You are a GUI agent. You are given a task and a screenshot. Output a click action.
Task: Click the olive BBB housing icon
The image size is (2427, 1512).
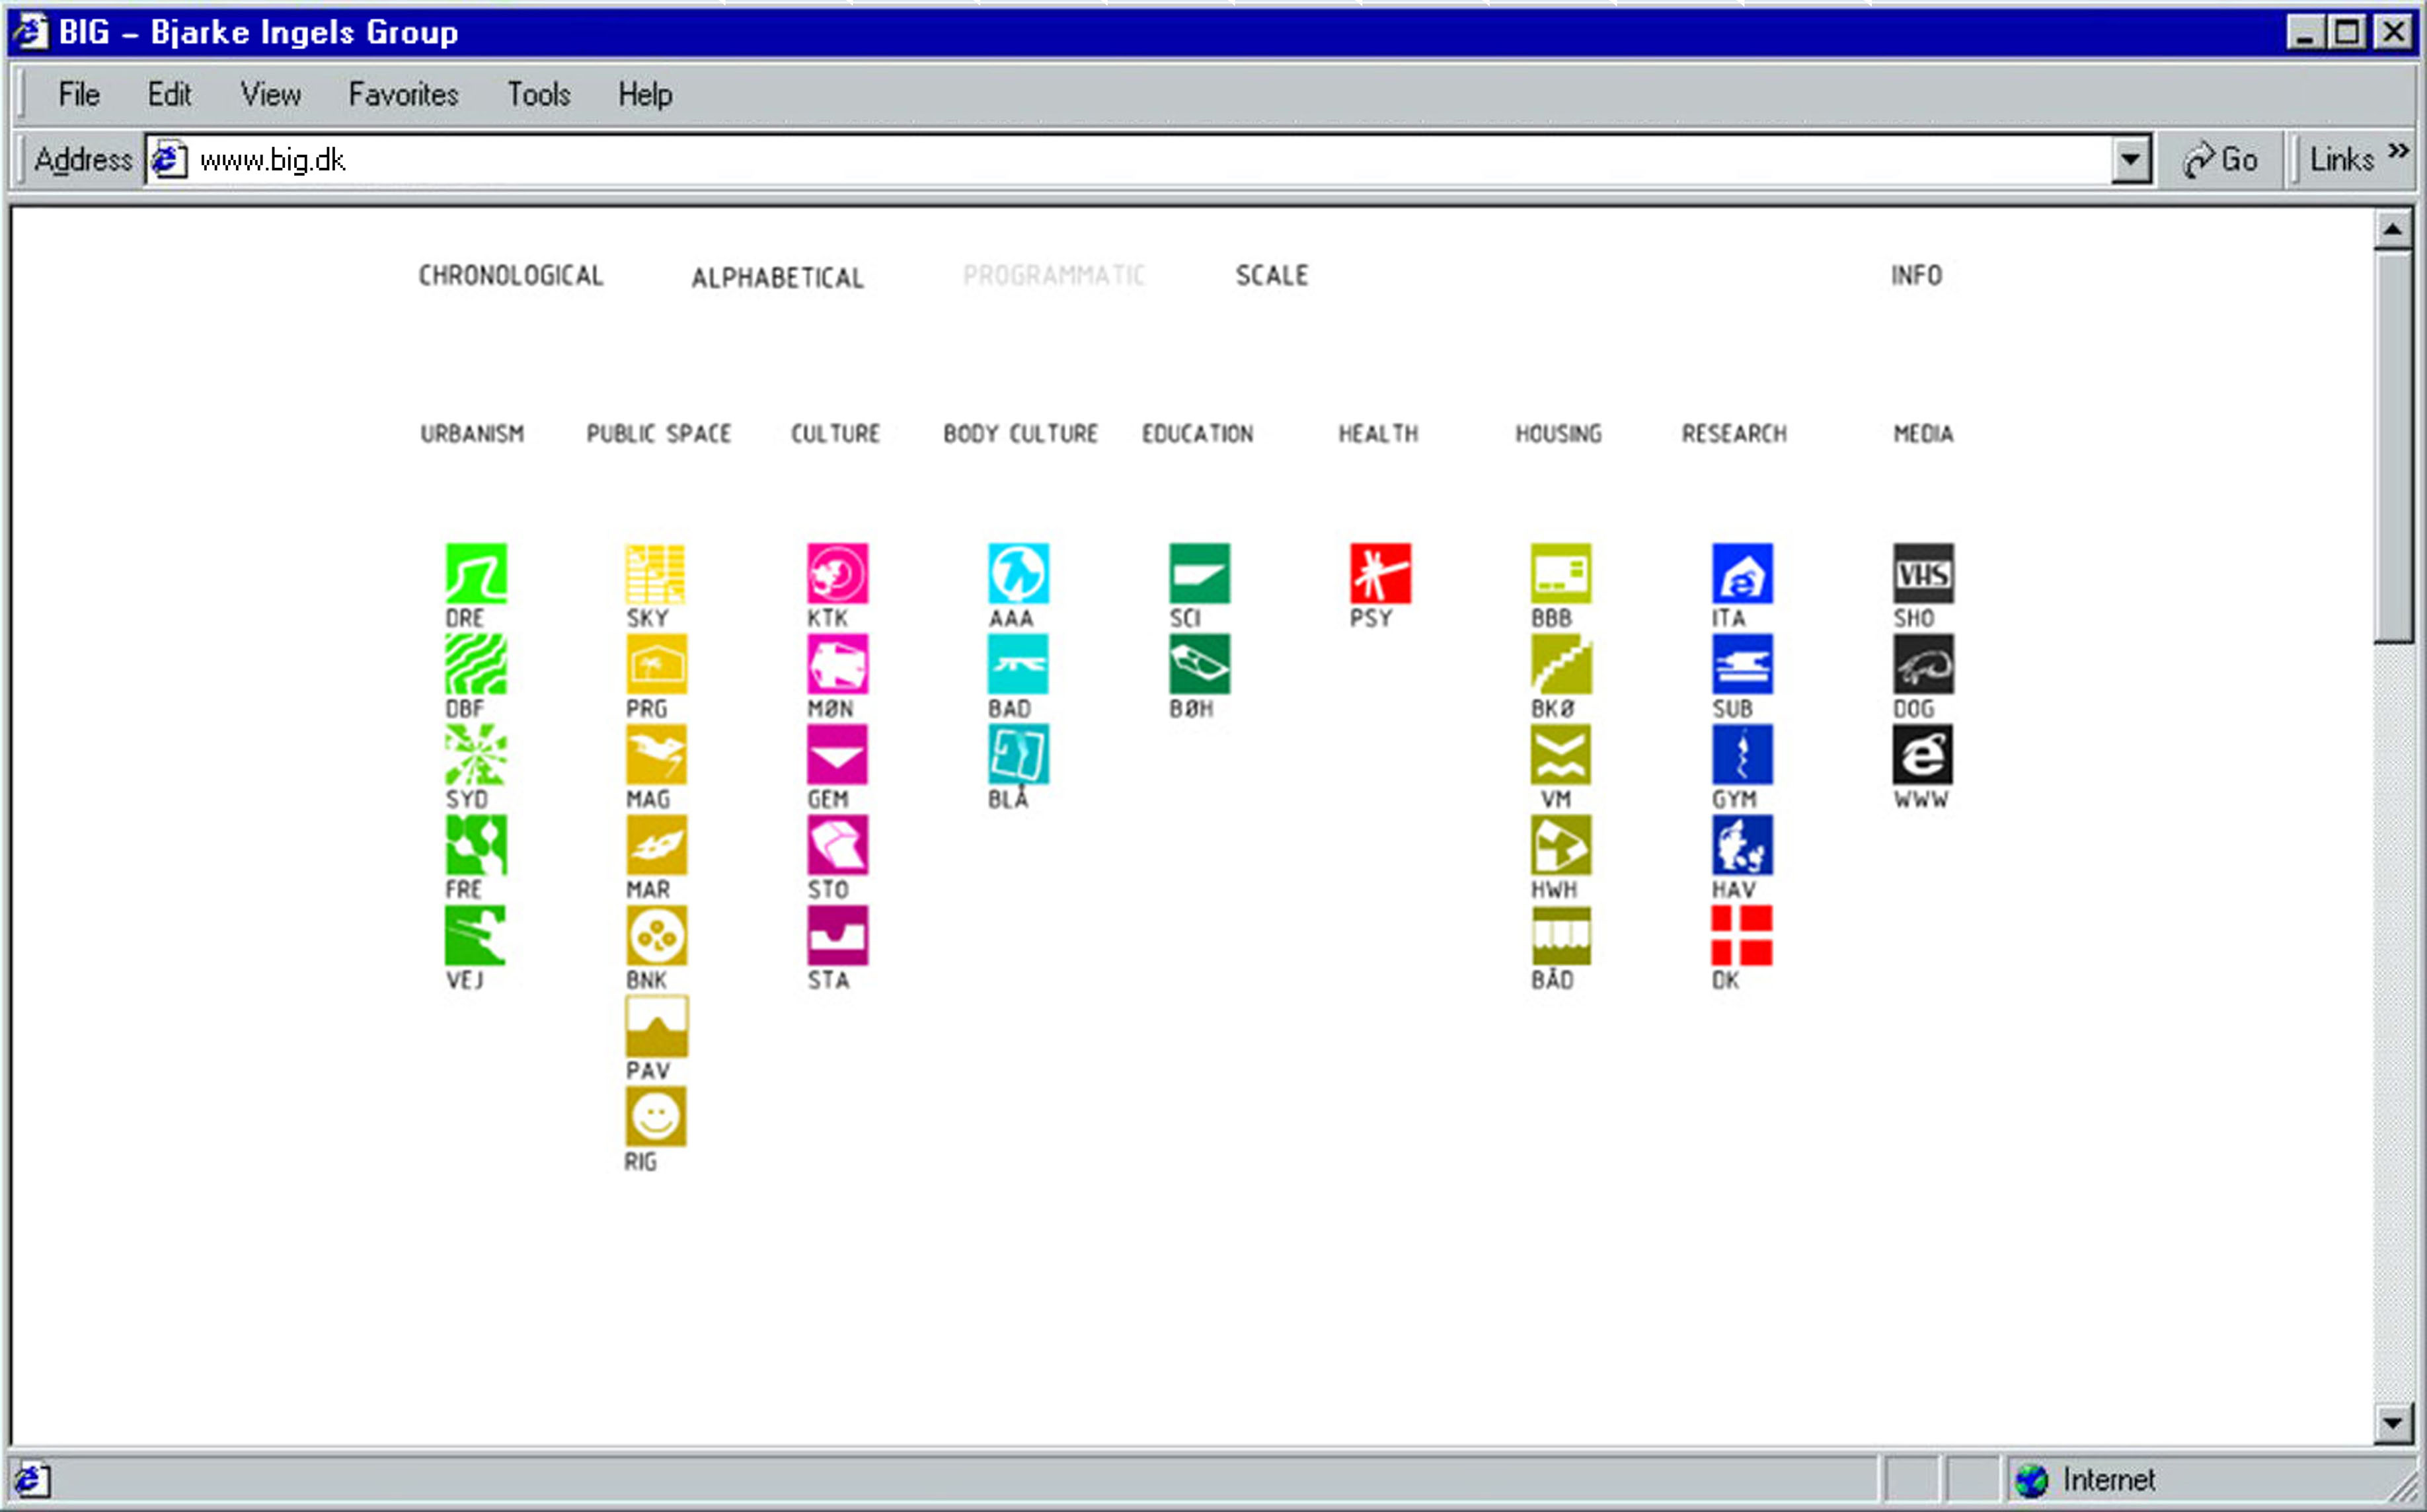click(x=1560, y=573)
